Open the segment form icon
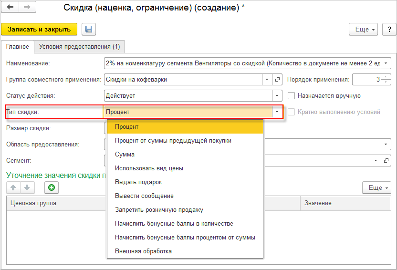Image resolution: width=397 pixels, height=270 pixels. click(387, 160)
